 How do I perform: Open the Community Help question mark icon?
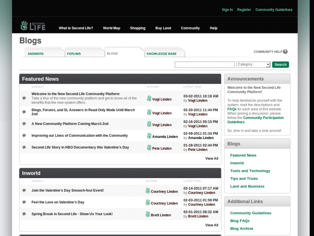click(285, 52)
